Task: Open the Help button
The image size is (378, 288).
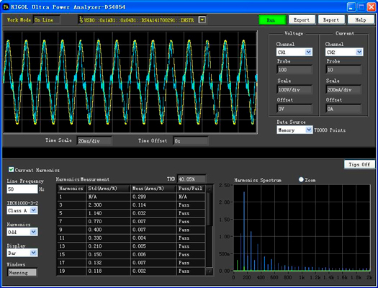Action: click(x=361, y=20)
